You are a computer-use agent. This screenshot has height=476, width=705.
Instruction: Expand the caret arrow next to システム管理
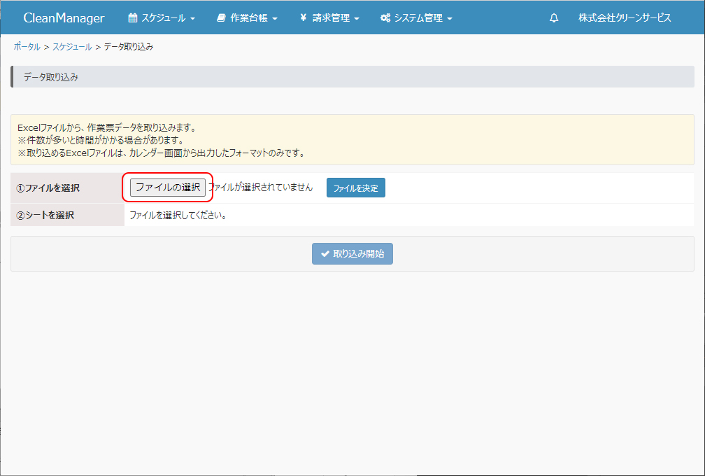(450, 19)
